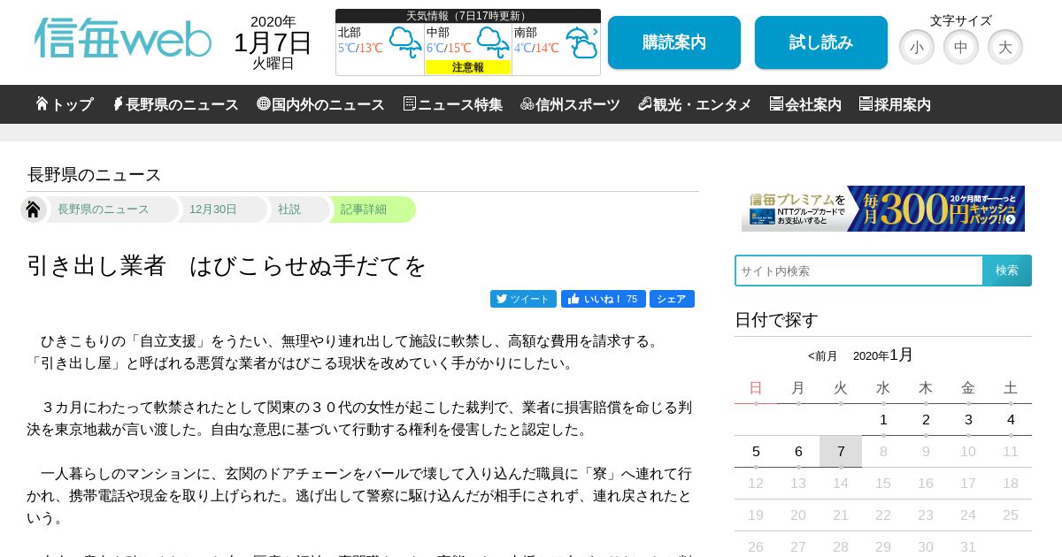Screen dimensions: 1062x557
Task: Share article with ツイート button
Action: point(523,299)
